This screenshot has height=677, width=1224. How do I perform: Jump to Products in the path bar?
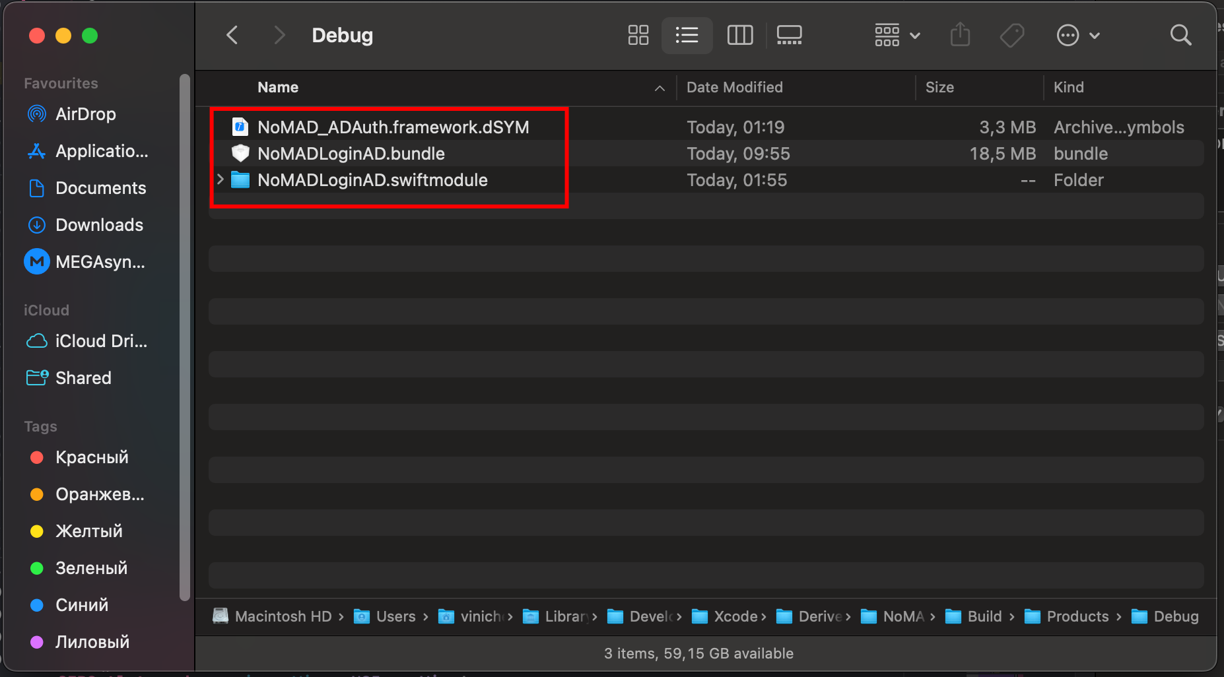click(1077, 616)
